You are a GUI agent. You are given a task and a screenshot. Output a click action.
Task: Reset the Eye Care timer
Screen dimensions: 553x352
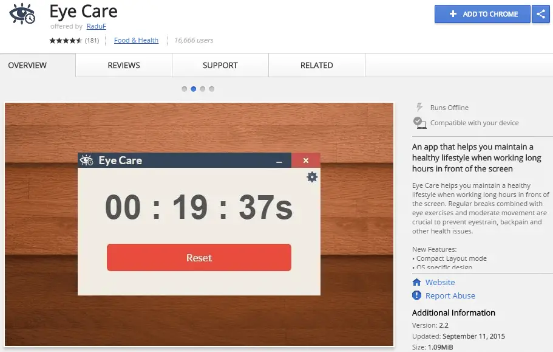point(199,257)
